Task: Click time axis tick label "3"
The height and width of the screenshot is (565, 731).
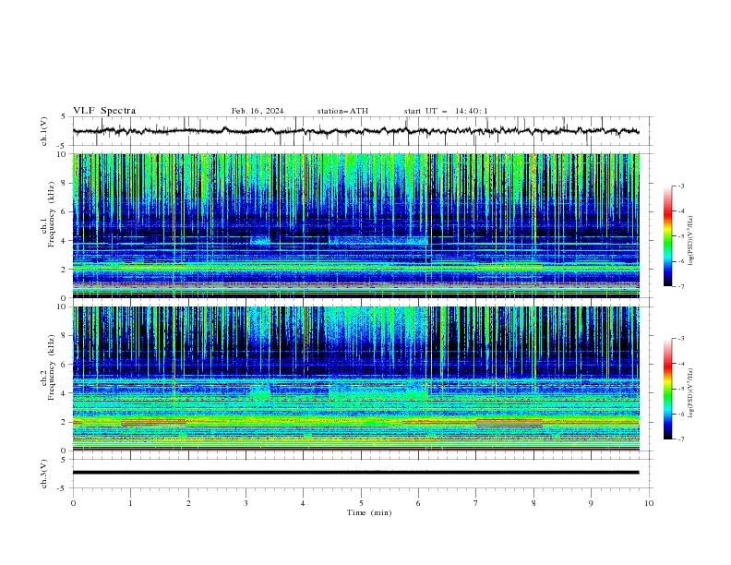Action: [246, 503]
